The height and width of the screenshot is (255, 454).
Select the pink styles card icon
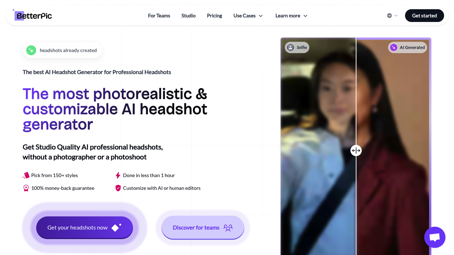pos(26,175)
